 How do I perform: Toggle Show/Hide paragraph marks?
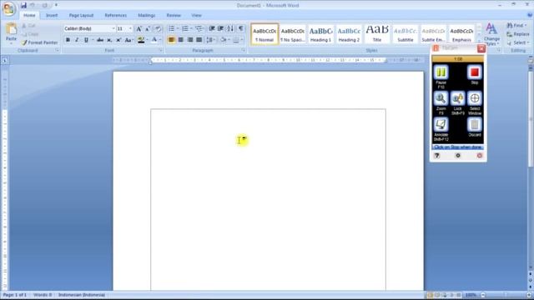241,28
